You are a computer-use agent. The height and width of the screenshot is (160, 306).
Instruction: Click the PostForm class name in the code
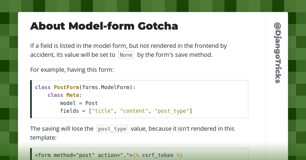pos(66,87)
